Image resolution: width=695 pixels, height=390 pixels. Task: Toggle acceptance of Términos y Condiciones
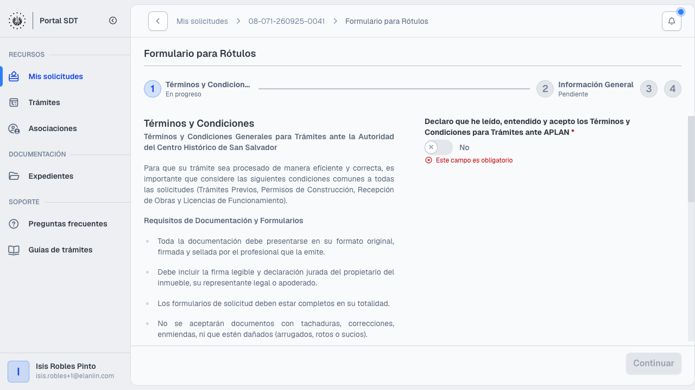[x=439, y=147]
